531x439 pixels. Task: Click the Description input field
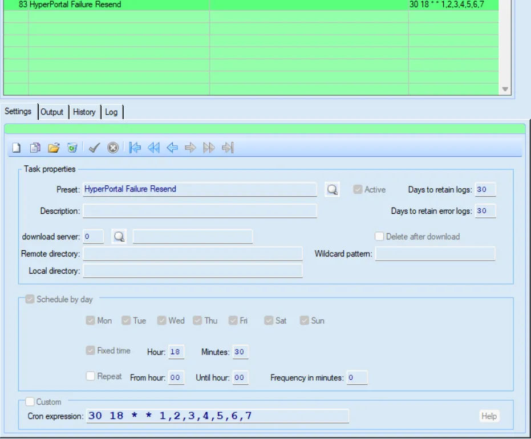(200, 211)
